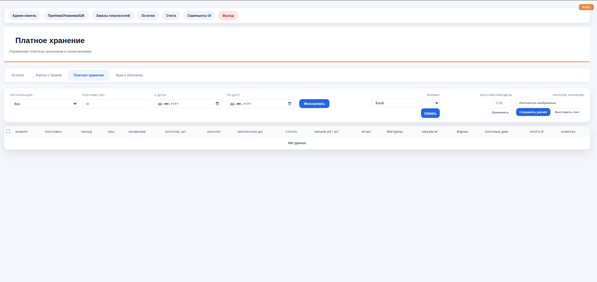The height and width of the screenshot is (282, 597).
Task: Click the Массово ₽/м³/день value field
Action: pyautogui.click(x=502, y=103)
